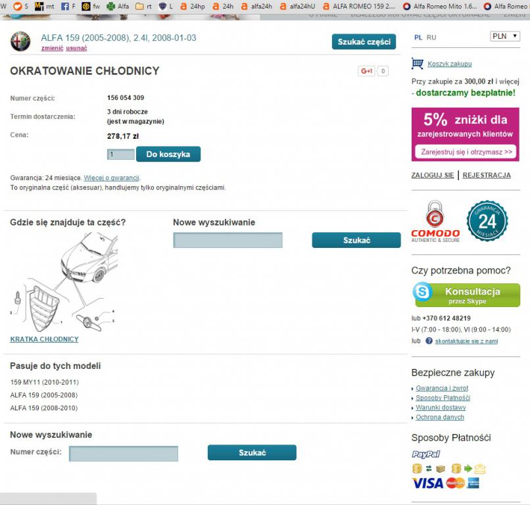
Task: Click the Google +1 button
Action: pyautogui.click(x=366, y=71)
